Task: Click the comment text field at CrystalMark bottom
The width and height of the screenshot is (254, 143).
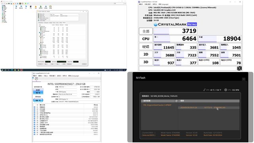Action: 188,68
